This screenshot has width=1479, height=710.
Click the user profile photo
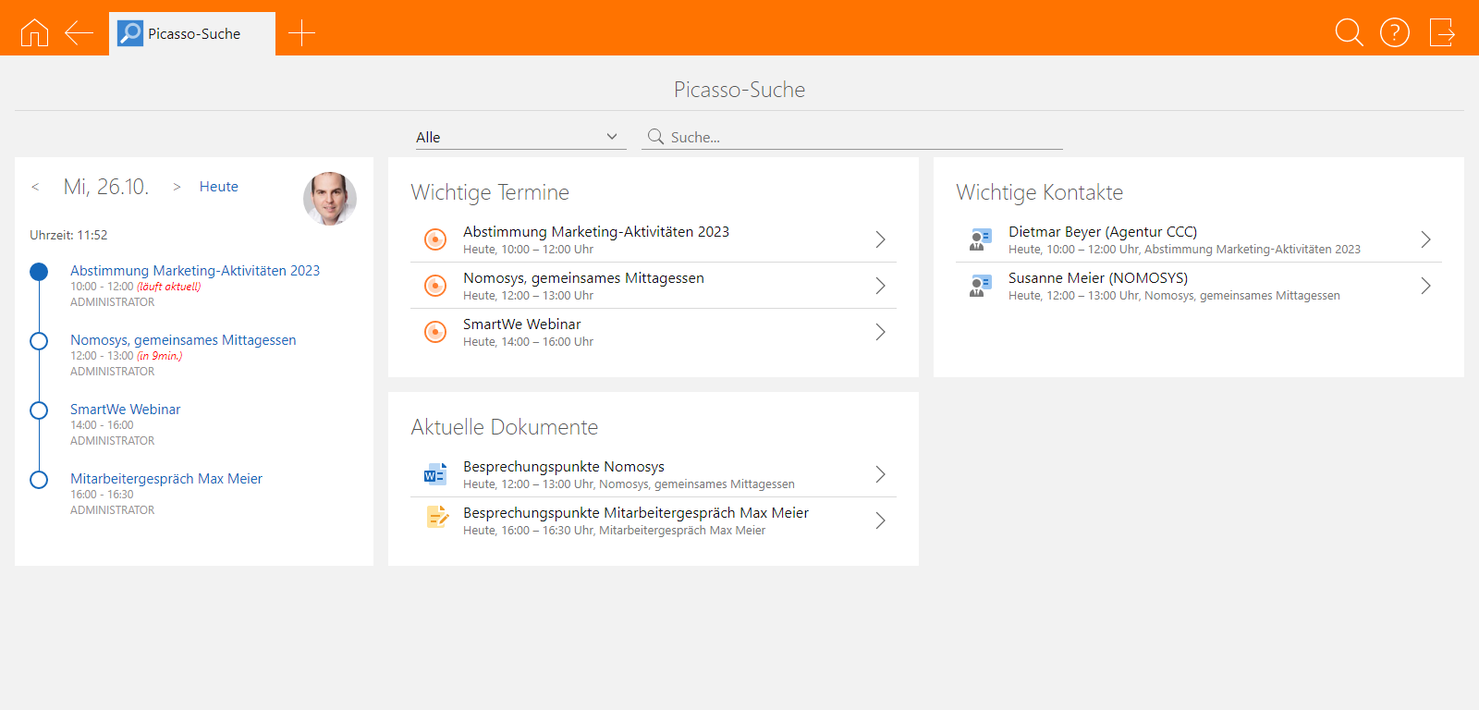330,199
